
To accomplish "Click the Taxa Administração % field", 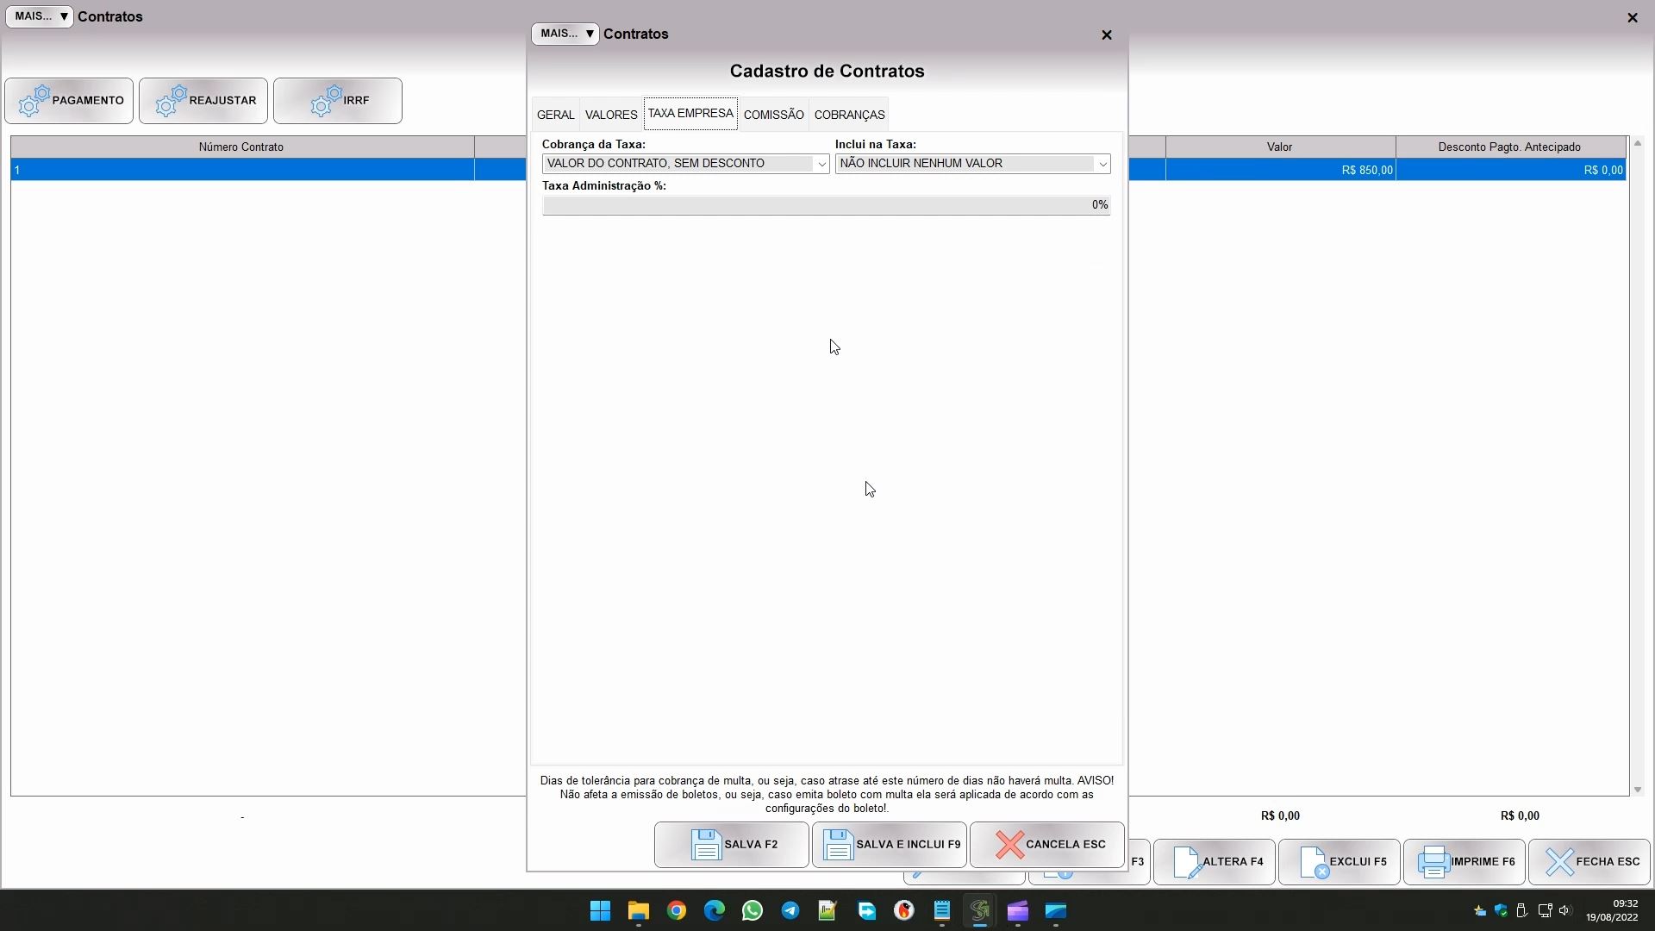I will pyautogui.click(x=825, y=205).
